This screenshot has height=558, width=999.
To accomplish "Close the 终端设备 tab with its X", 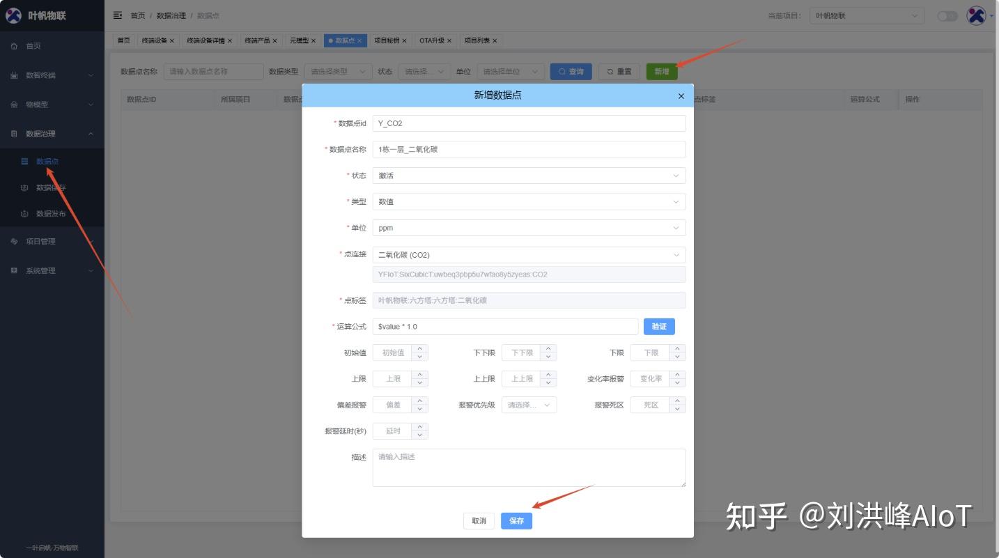I will (x=172, y=41).
